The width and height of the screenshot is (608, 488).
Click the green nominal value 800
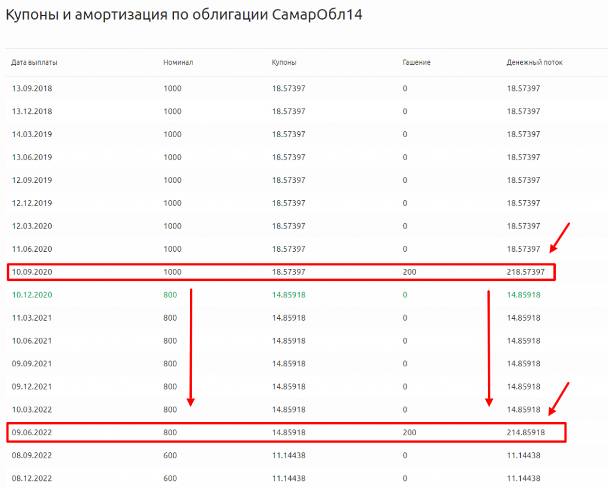tap(170, 294)
